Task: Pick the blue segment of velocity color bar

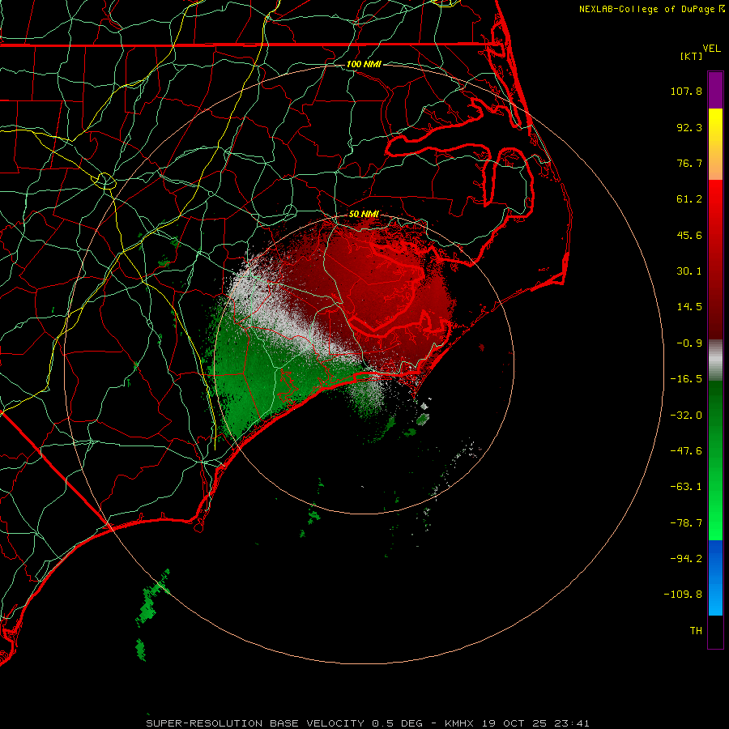Action: click(715, 578)
